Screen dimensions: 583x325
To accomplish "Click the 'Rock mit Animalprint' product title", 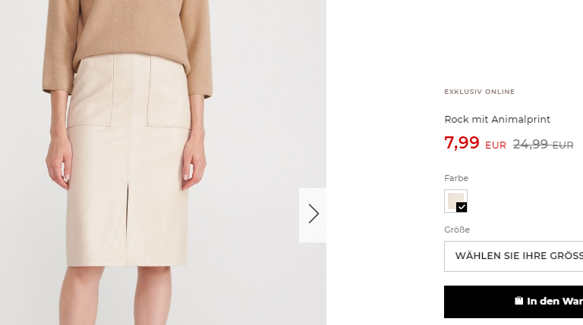I will point(497,120).
